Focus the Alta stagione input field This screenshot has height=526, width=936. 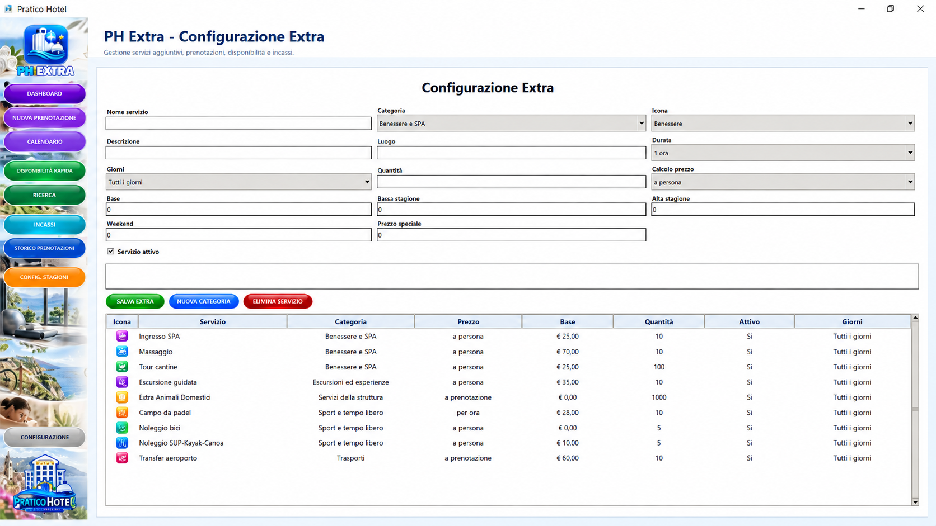783,210
